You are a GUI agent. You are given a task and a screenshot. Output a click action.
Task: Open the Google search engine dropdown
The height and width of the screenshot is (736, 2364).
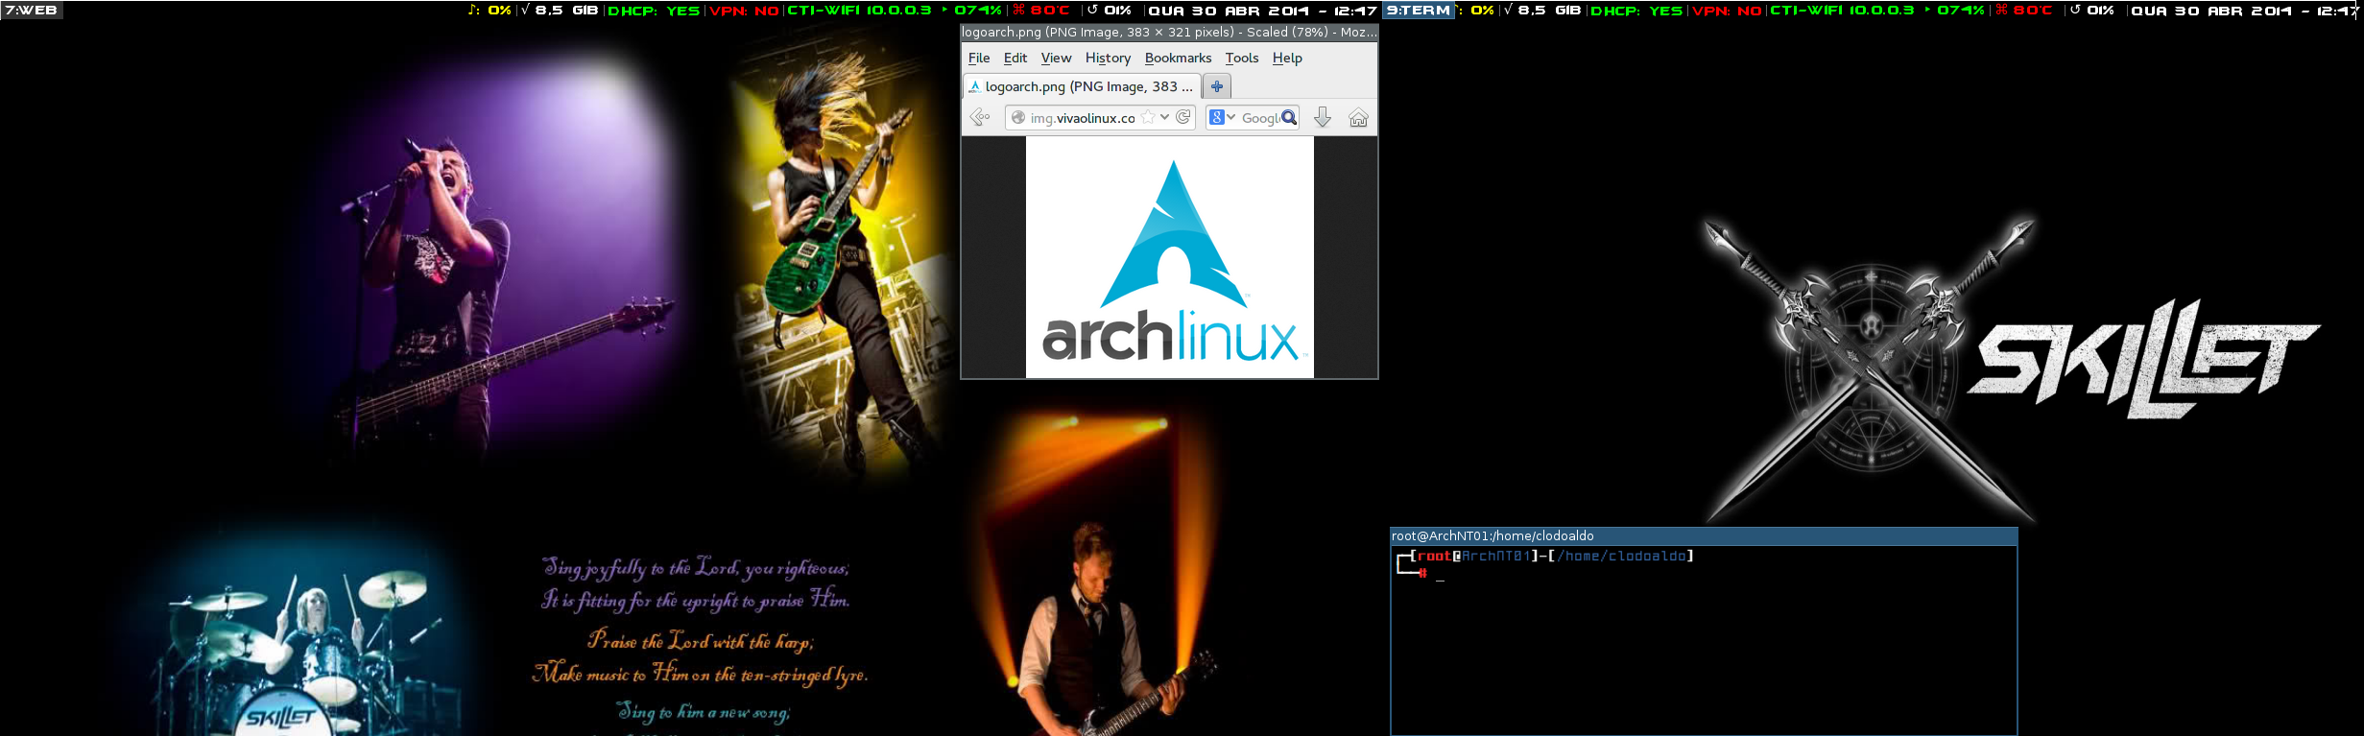click(1222, 117)
